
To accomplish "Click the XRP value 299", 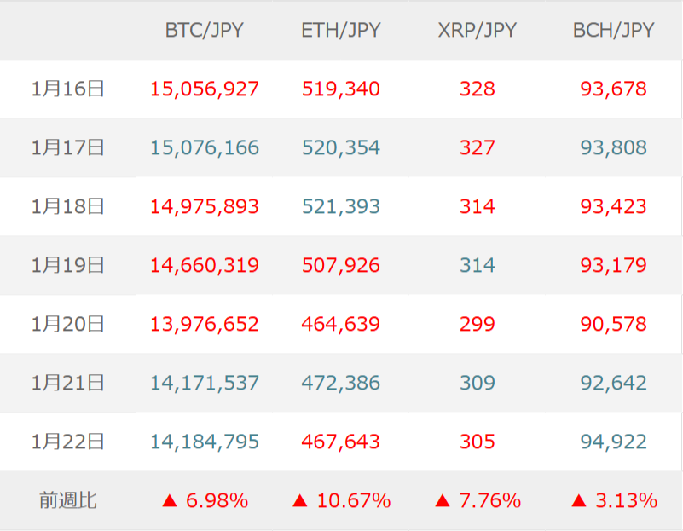I will point(478,324).
